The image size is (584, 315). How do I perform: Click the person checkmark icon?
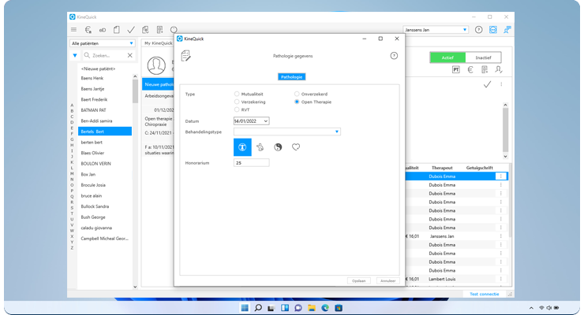499,69
